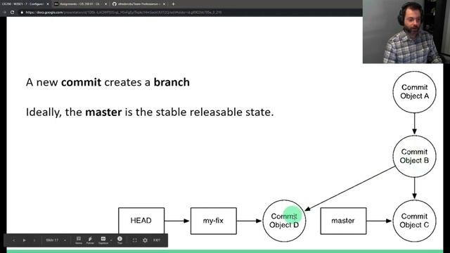Click the play presentation button
450x253 pixels.
(25, 240)
